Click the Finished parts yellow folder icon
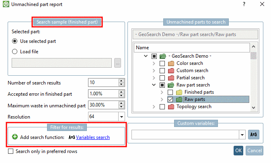 tap(179, 92)
